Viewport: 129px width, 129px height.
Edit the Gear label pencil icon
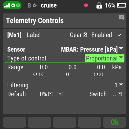pyautogui.click(x=85, y=35)
